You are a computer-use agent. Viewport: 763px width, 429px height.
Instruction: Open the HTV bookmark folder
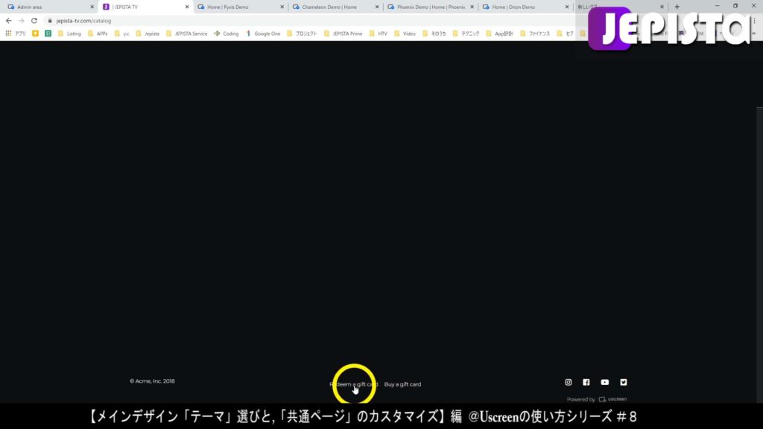(x=378, y=34)
